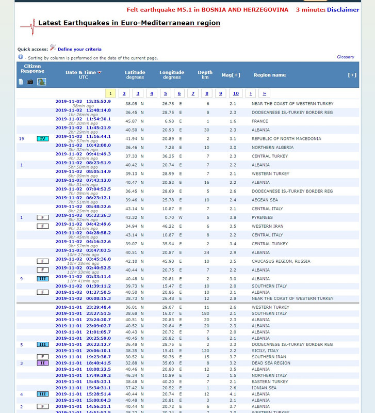
Task: Click the 9 citizen responses count for Albania
Action: (x=22, y=279)
